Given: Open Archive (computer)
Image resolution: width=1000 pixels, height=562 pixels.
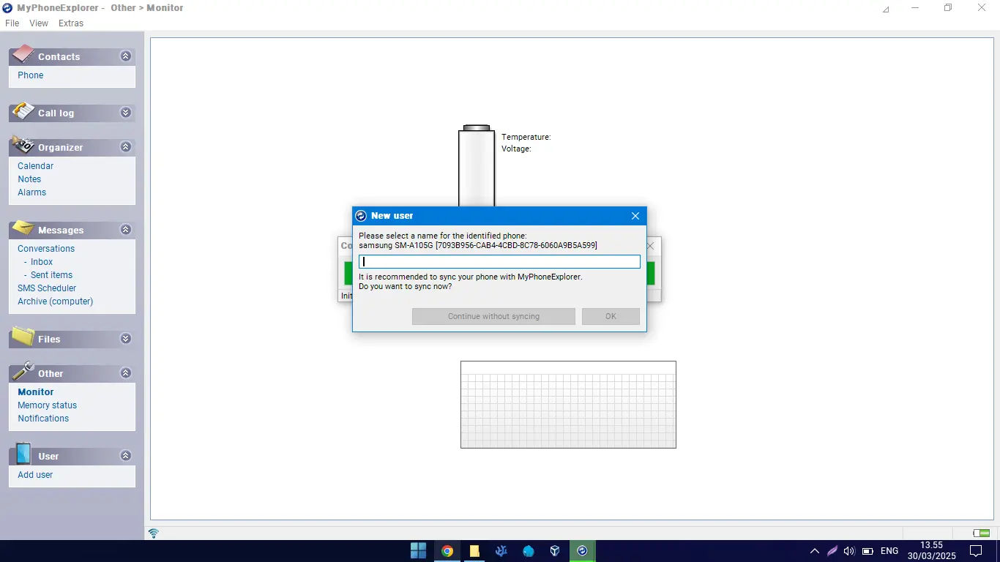Looking at the screenshot, I should pyautogui.click(x=56, y=301).
